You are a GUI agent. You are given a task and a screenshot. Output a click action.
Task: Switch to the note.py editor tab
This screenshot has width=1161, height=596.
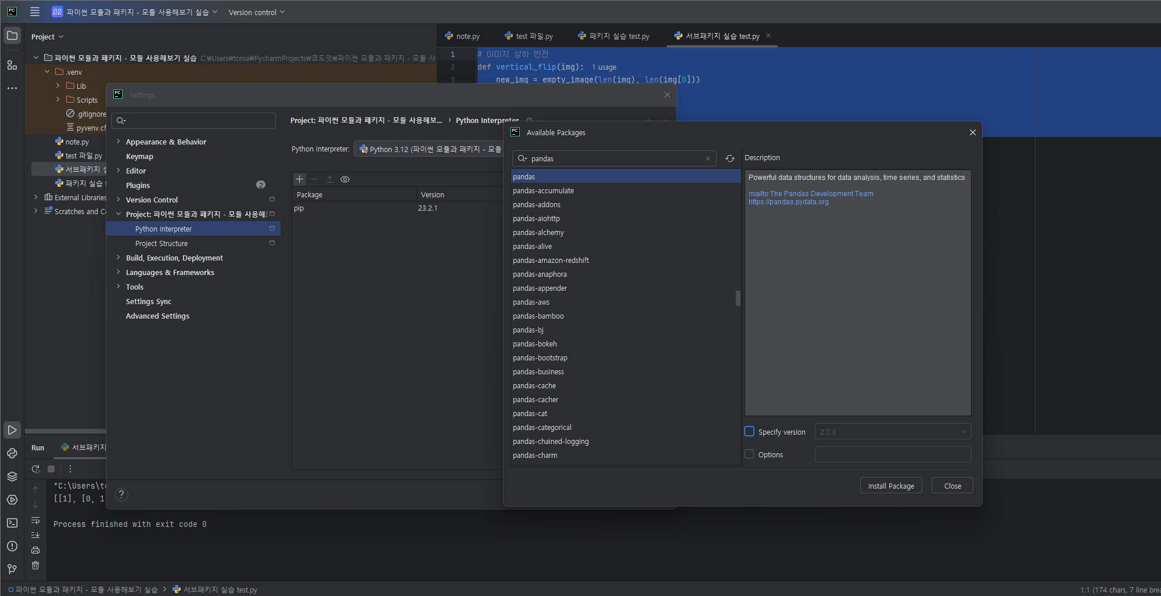pos(462,36)
